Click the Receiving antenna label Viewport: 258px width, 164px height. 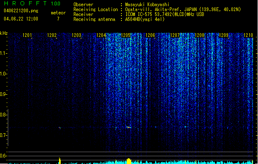[94, 19]
